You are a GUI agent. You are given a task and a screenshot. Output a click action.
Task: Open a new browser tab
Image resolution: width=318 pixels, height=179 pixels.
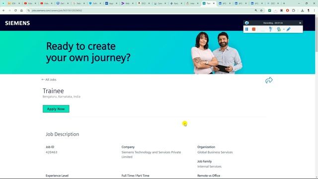point(284,3)
